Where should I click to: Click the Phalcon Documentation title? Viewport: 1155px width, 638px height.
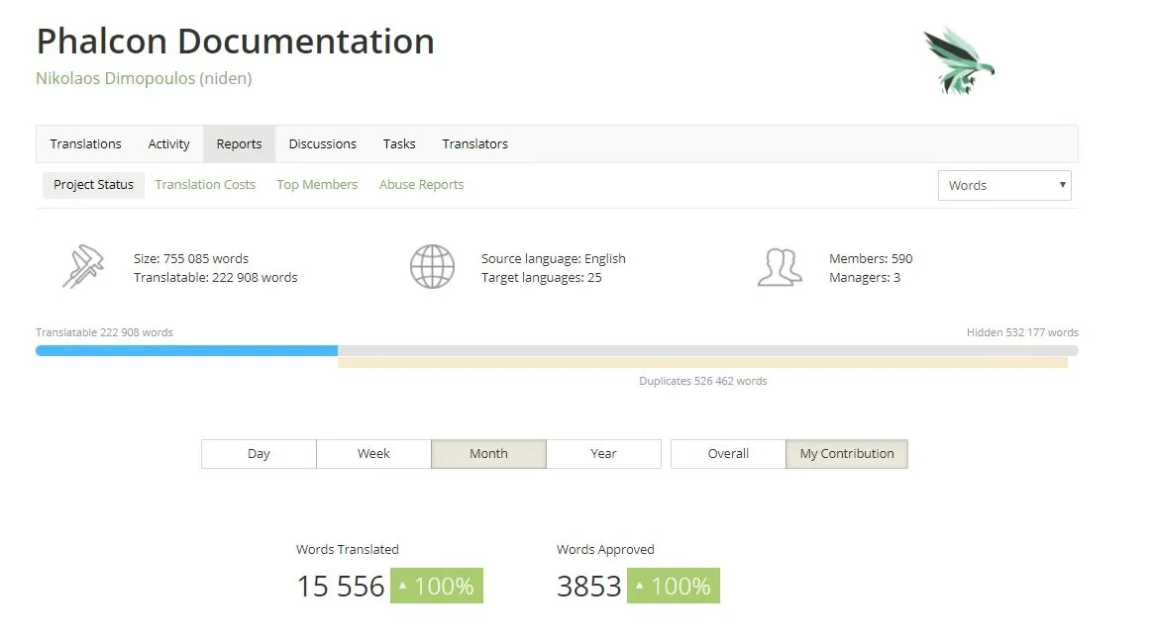point(235,42)
